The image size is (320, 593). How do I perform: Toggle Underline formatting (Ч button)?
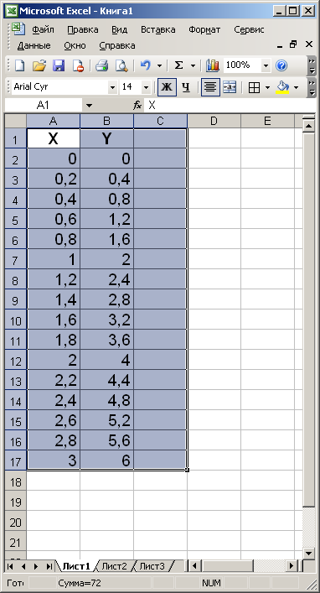pos(185,87)
